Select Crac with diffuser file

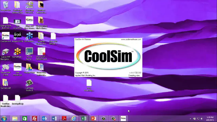point(53,39)
